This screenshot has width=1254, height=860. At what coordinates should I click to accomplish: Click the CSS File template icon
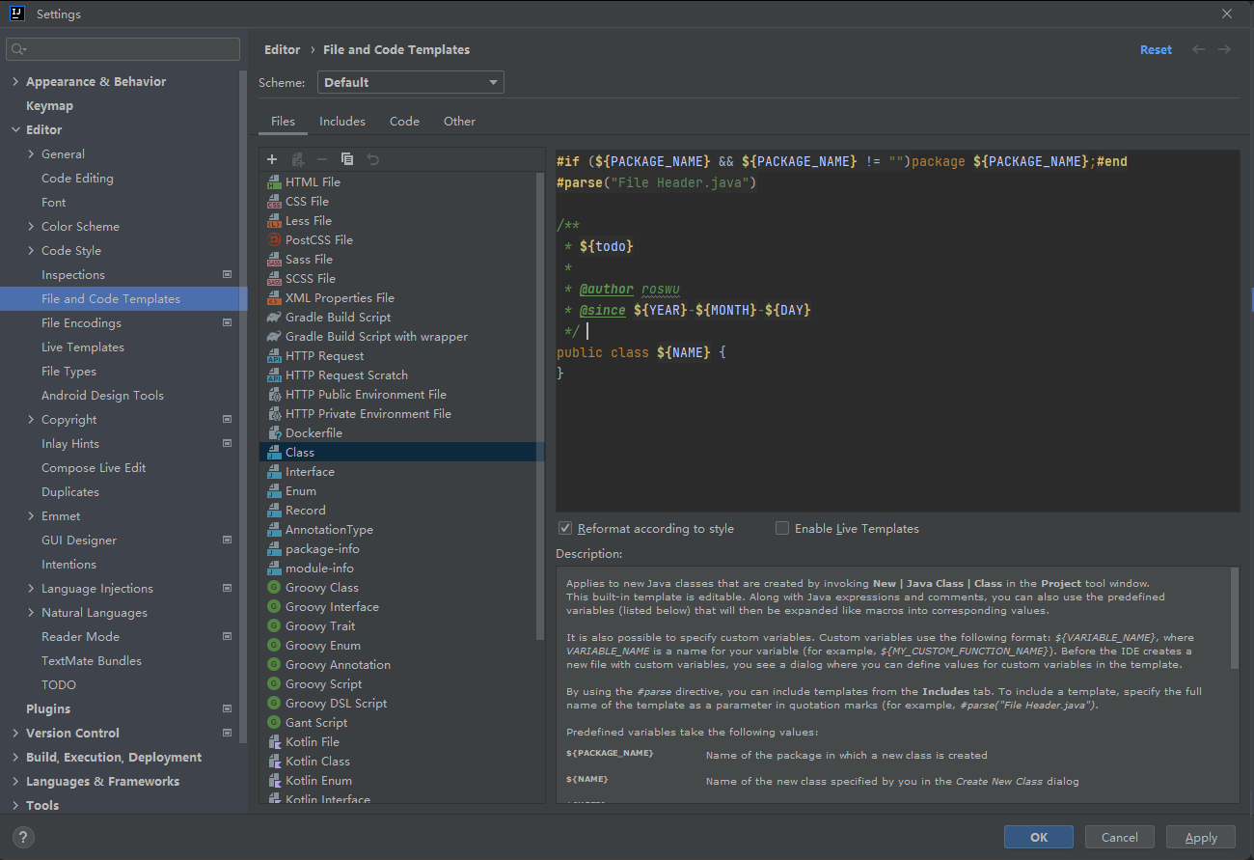[x=274, y=201]
